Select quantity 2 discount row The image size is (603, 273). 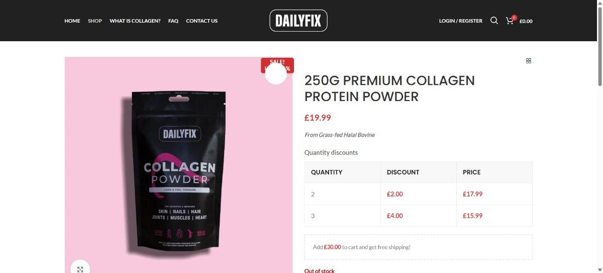coord(418,194)
